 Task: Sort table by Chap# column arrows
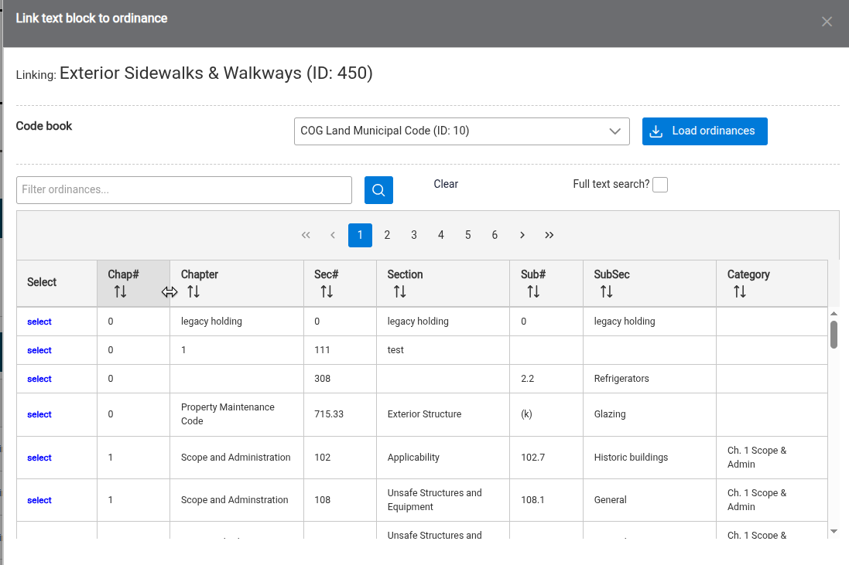point(120,292)
